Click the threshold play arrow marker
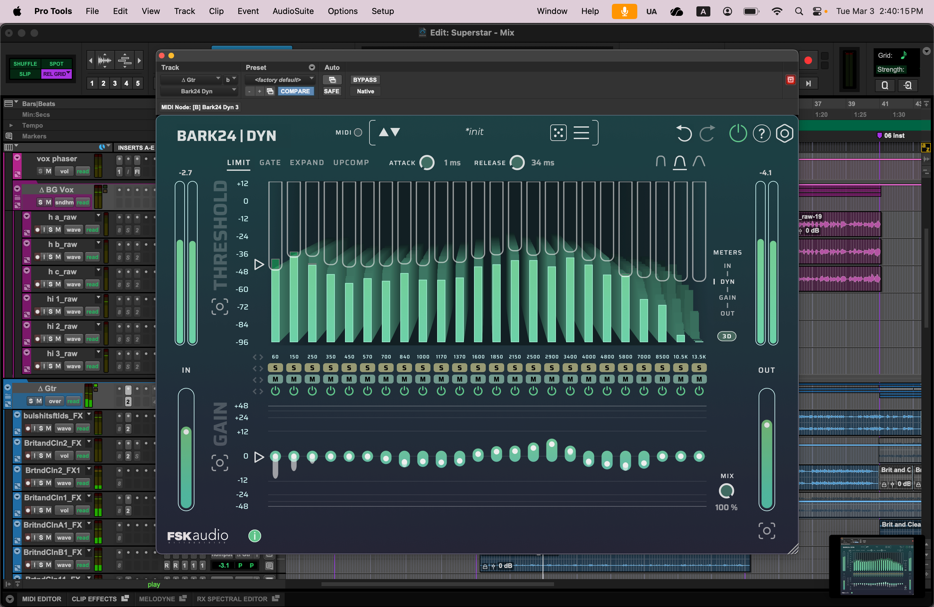 [x=259, y=264]
